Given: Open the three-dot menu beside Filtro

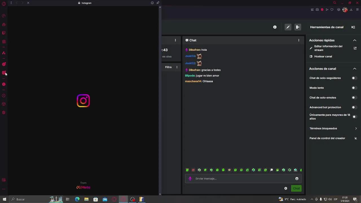Looking at the screenshot, I should coord(177,67).
